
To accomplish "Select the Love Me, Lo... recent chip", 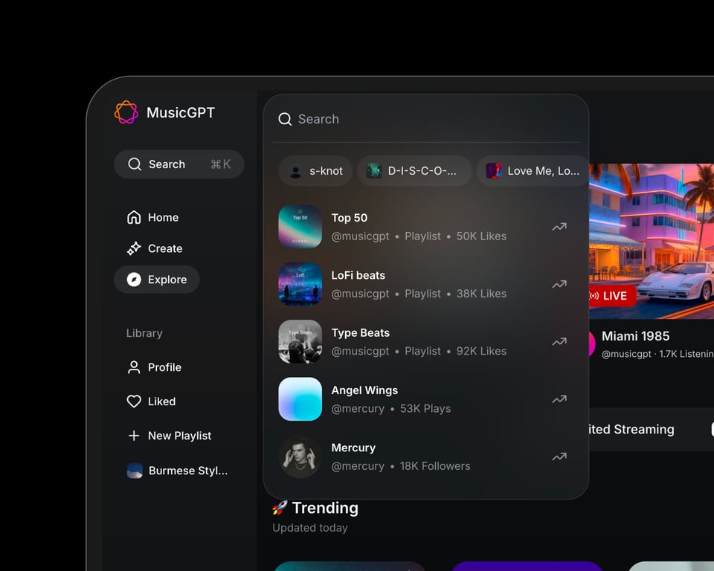I will (x=533, y=171).
